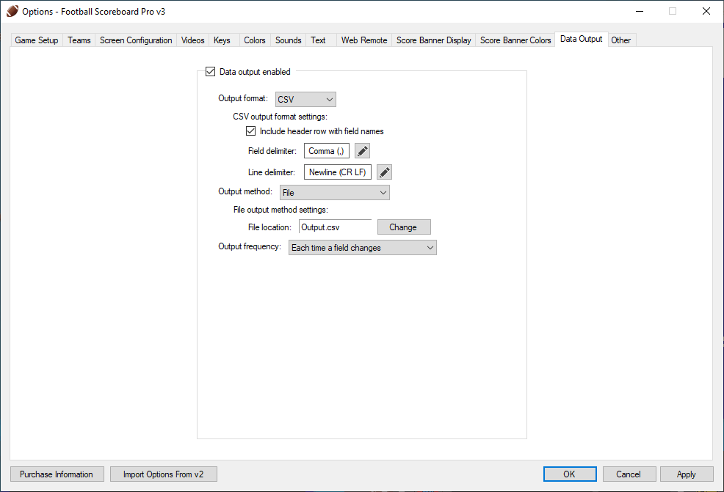Image resolution: width=724 pixels, height=492 pixels.
Task: Click the Field delimiter Comma field
Action: (327, 151)
